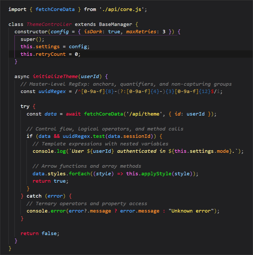Click the 'test' method call
Viewport: 253px width, 255px height.
tap(99, 136)
